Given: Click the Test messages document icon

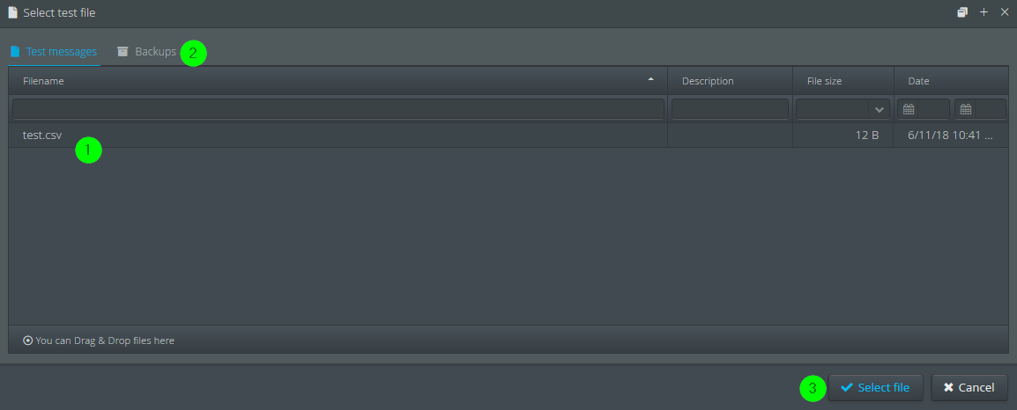Looking at the screenshot, I should click(15, 52).
